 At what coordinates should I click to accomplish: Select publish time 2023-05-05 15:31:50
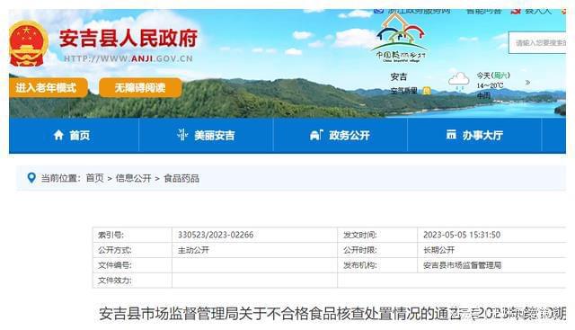(x=462, y=235)
